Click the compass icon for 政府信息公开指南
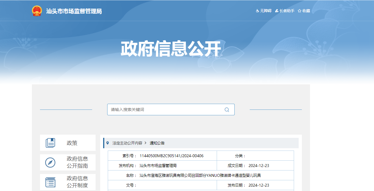 (50, 162)
